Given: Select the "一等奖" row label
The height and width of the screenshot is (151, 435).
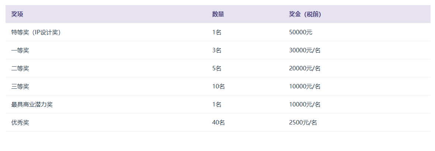Looking at the screenshot, I should pos(20,50).
